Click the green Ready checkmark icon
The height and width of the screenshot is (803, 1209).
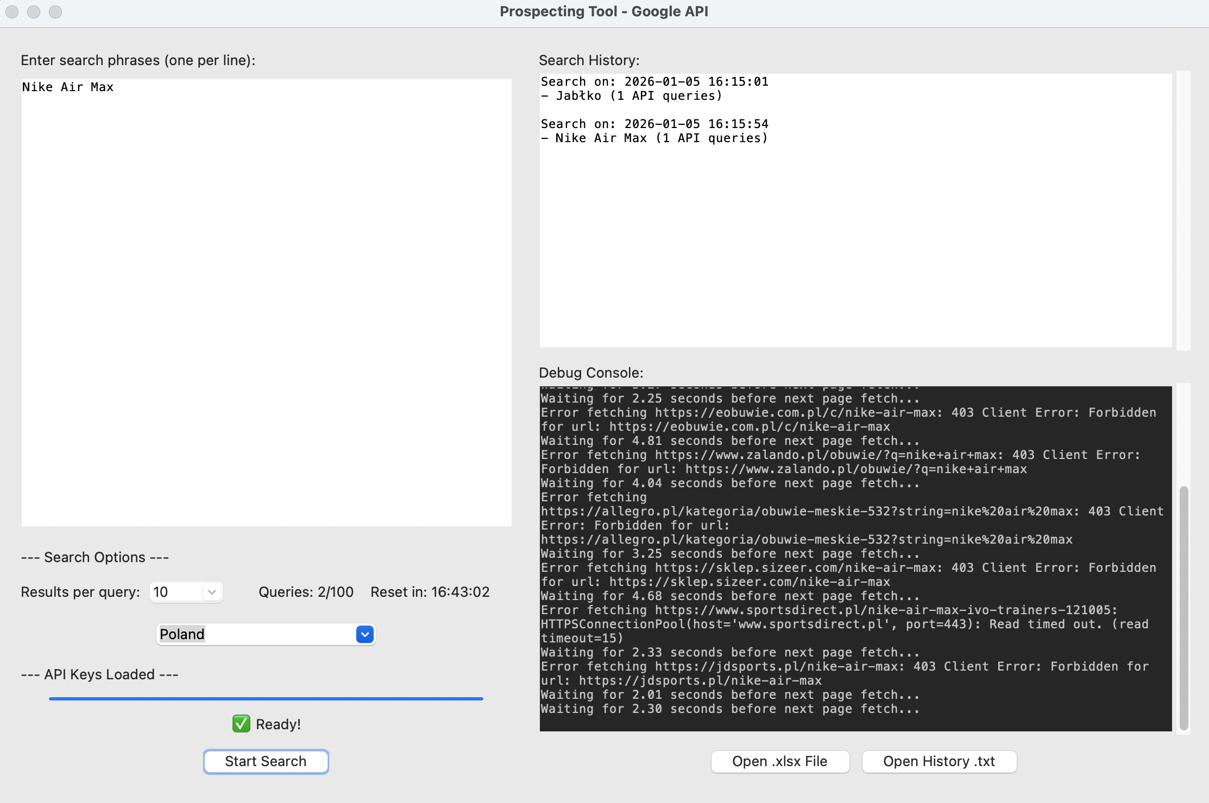(x=241, y=724)
